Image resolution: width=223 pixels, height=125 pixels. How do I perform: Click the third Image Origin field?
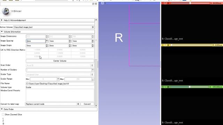click(x=82, y=45)
